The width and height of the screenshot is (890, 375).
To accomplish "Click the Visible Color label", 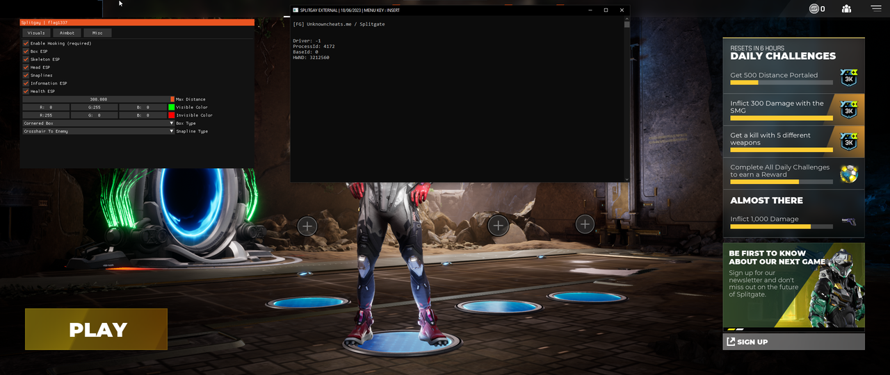I will (192, 108).
